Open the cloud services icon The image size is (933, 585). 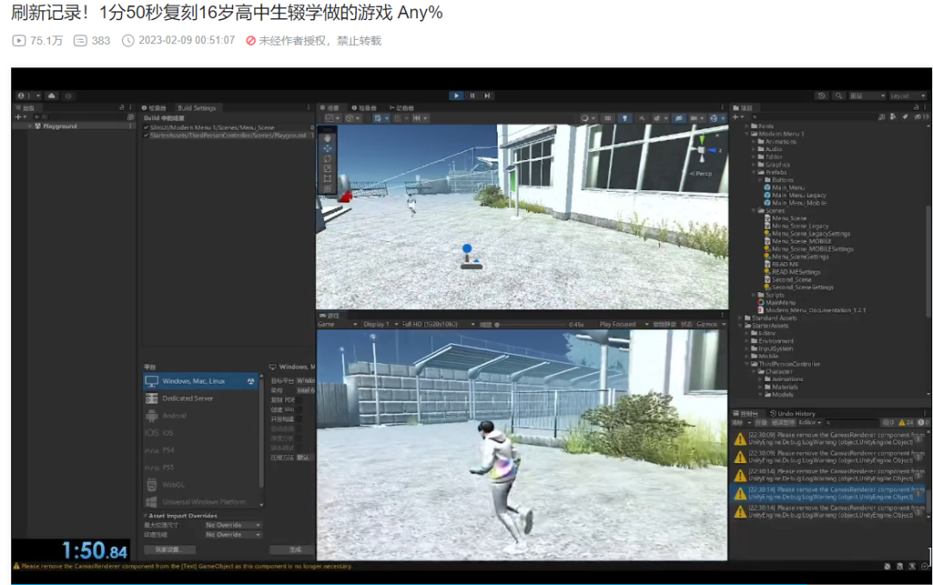click(x=52, y=96)
